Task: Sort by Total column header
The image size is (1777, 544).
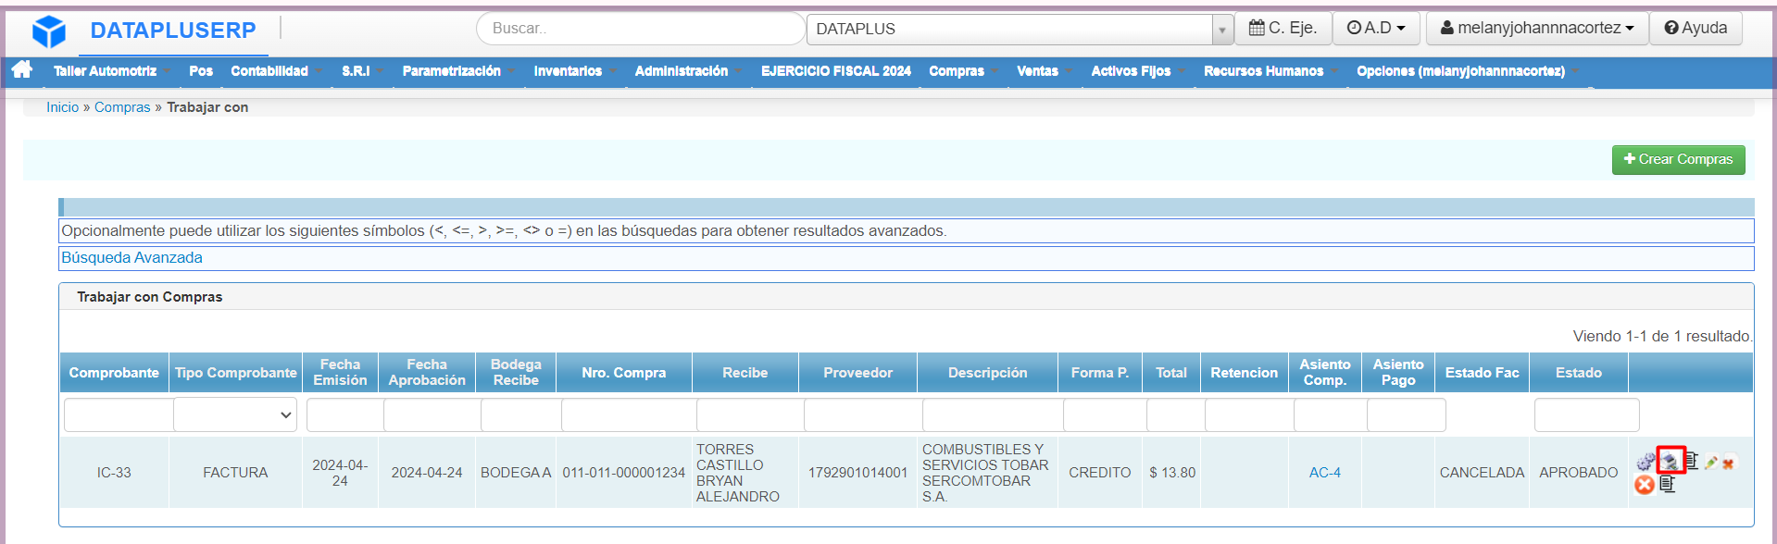Action: 1170,373
